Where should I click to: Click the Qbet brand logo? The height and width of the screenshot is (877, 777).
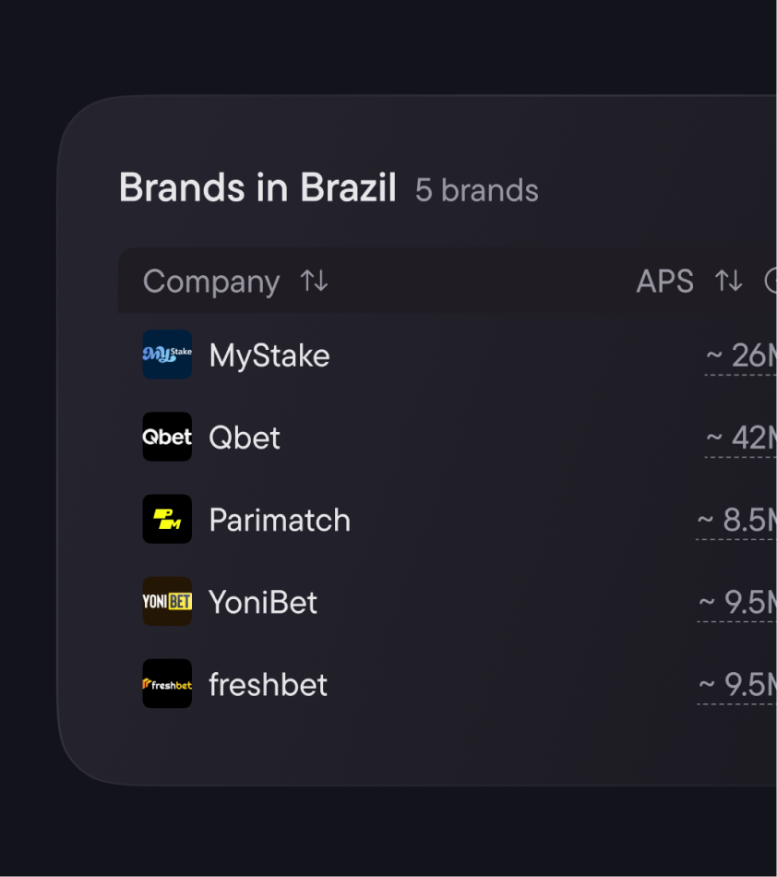pyautogui.click(x=167, y=437)
